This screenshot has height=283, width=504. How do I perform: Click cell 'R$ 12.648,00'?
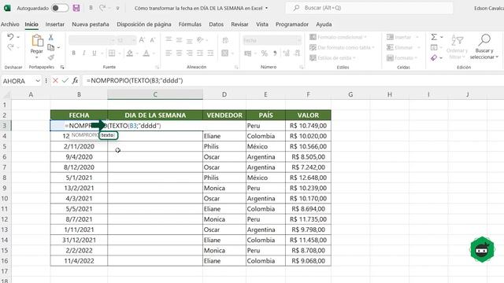point(308,178)
